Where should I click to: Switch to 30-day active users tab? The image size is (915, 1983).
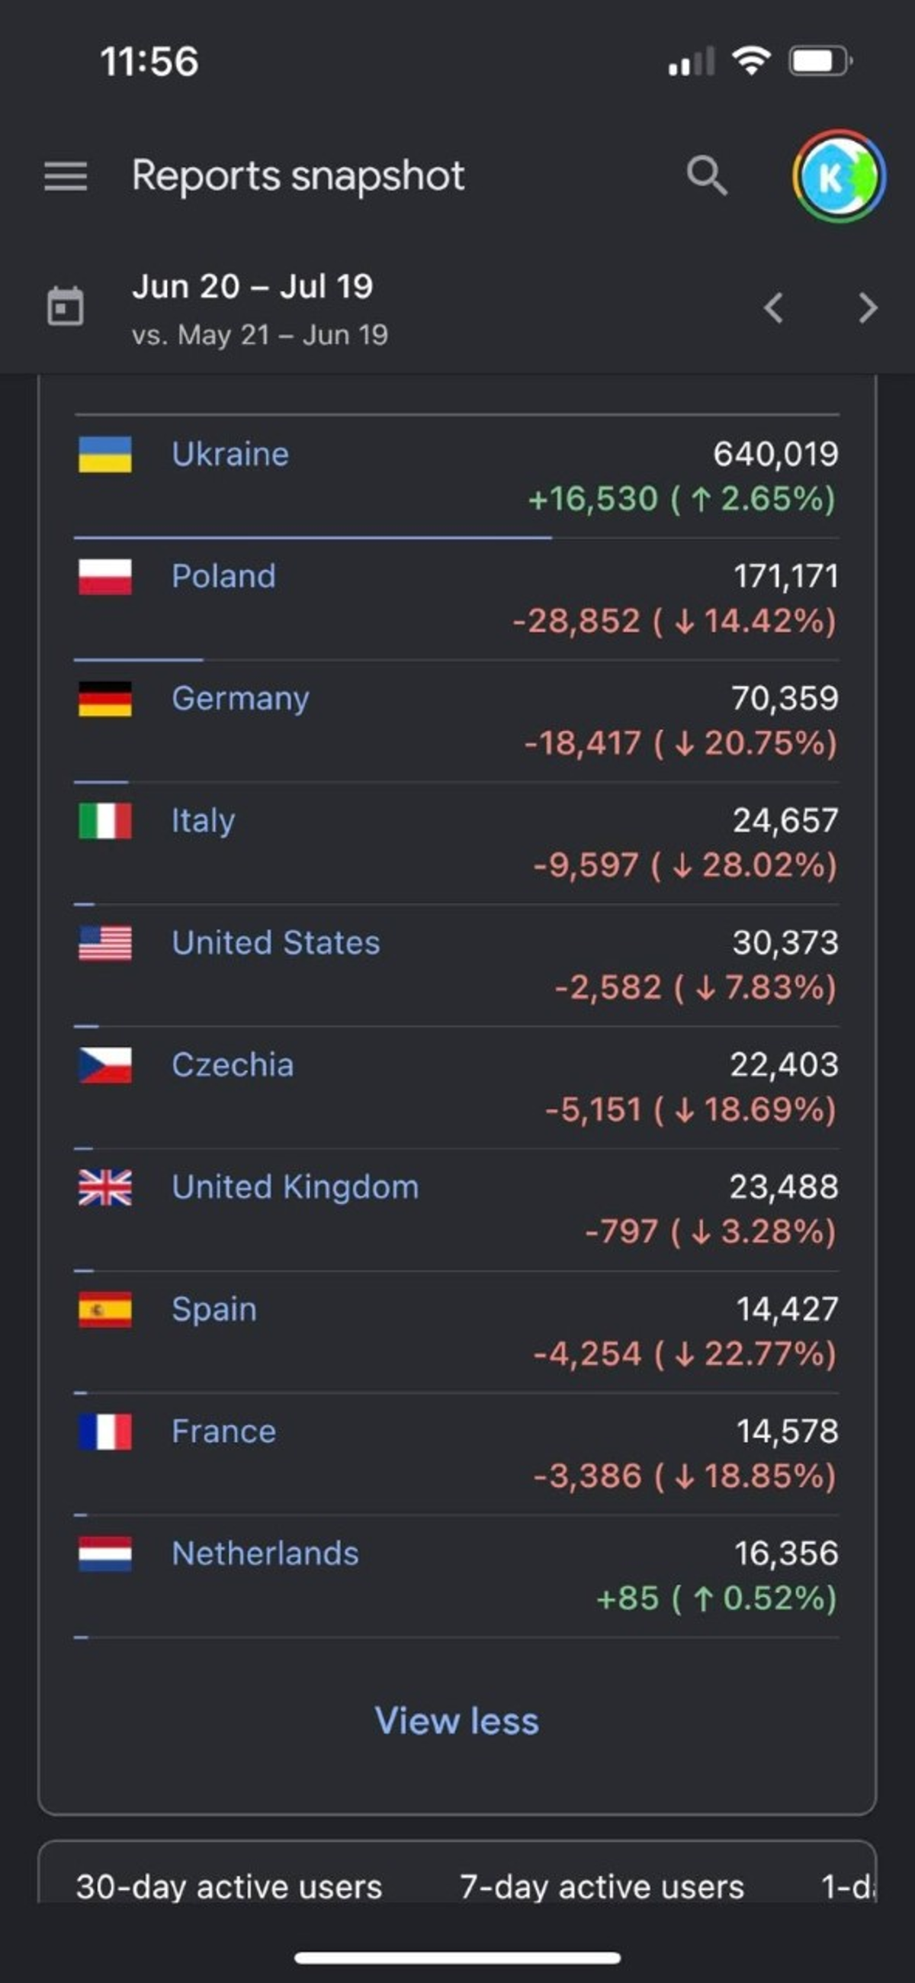click(229, 1887)
